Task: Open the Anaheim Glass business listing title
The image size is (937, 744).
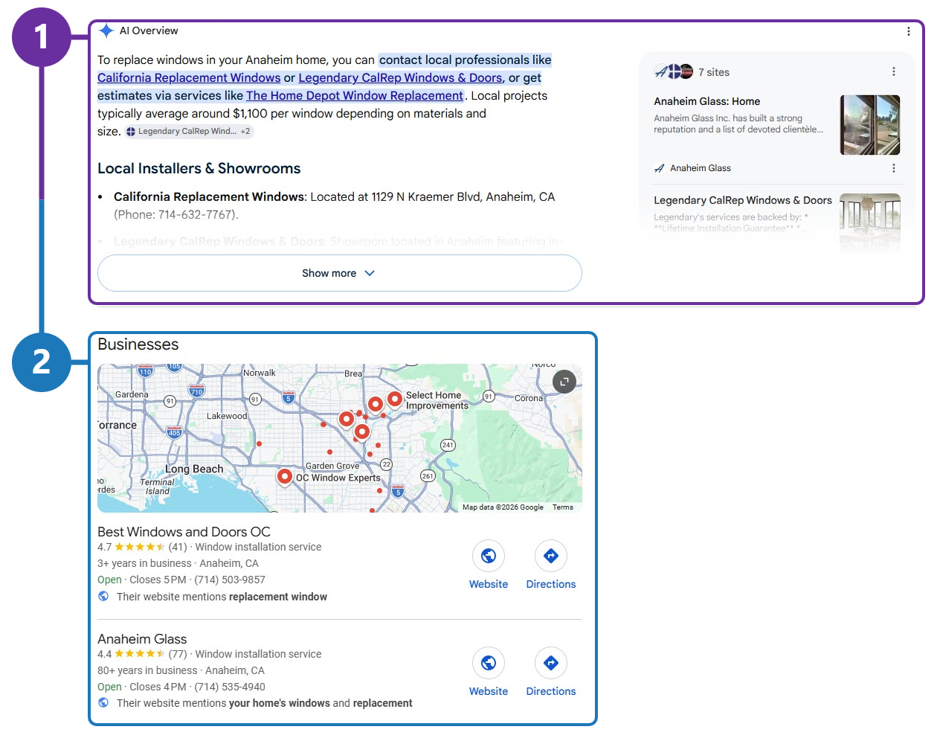Action: 142,639
